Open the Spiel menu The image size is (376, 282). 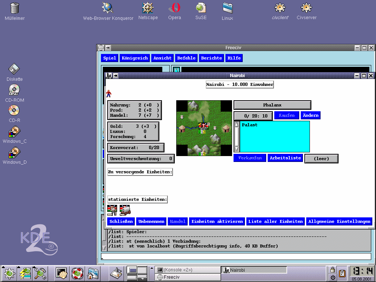[109, 58]
